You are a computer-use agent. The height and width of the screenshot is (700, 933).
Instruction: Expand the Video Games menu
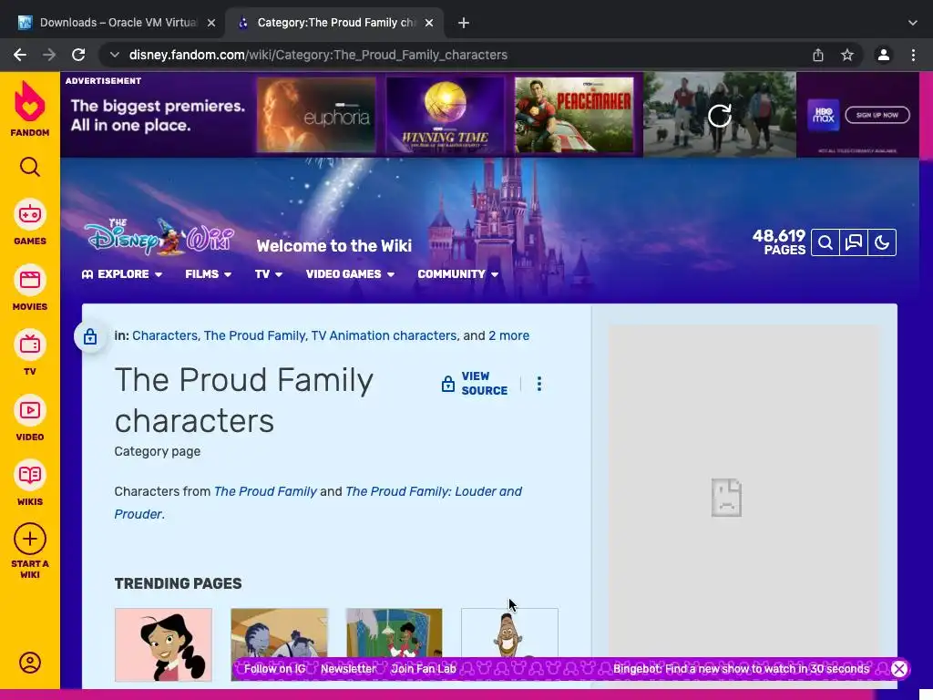click(x=350, y=274)
